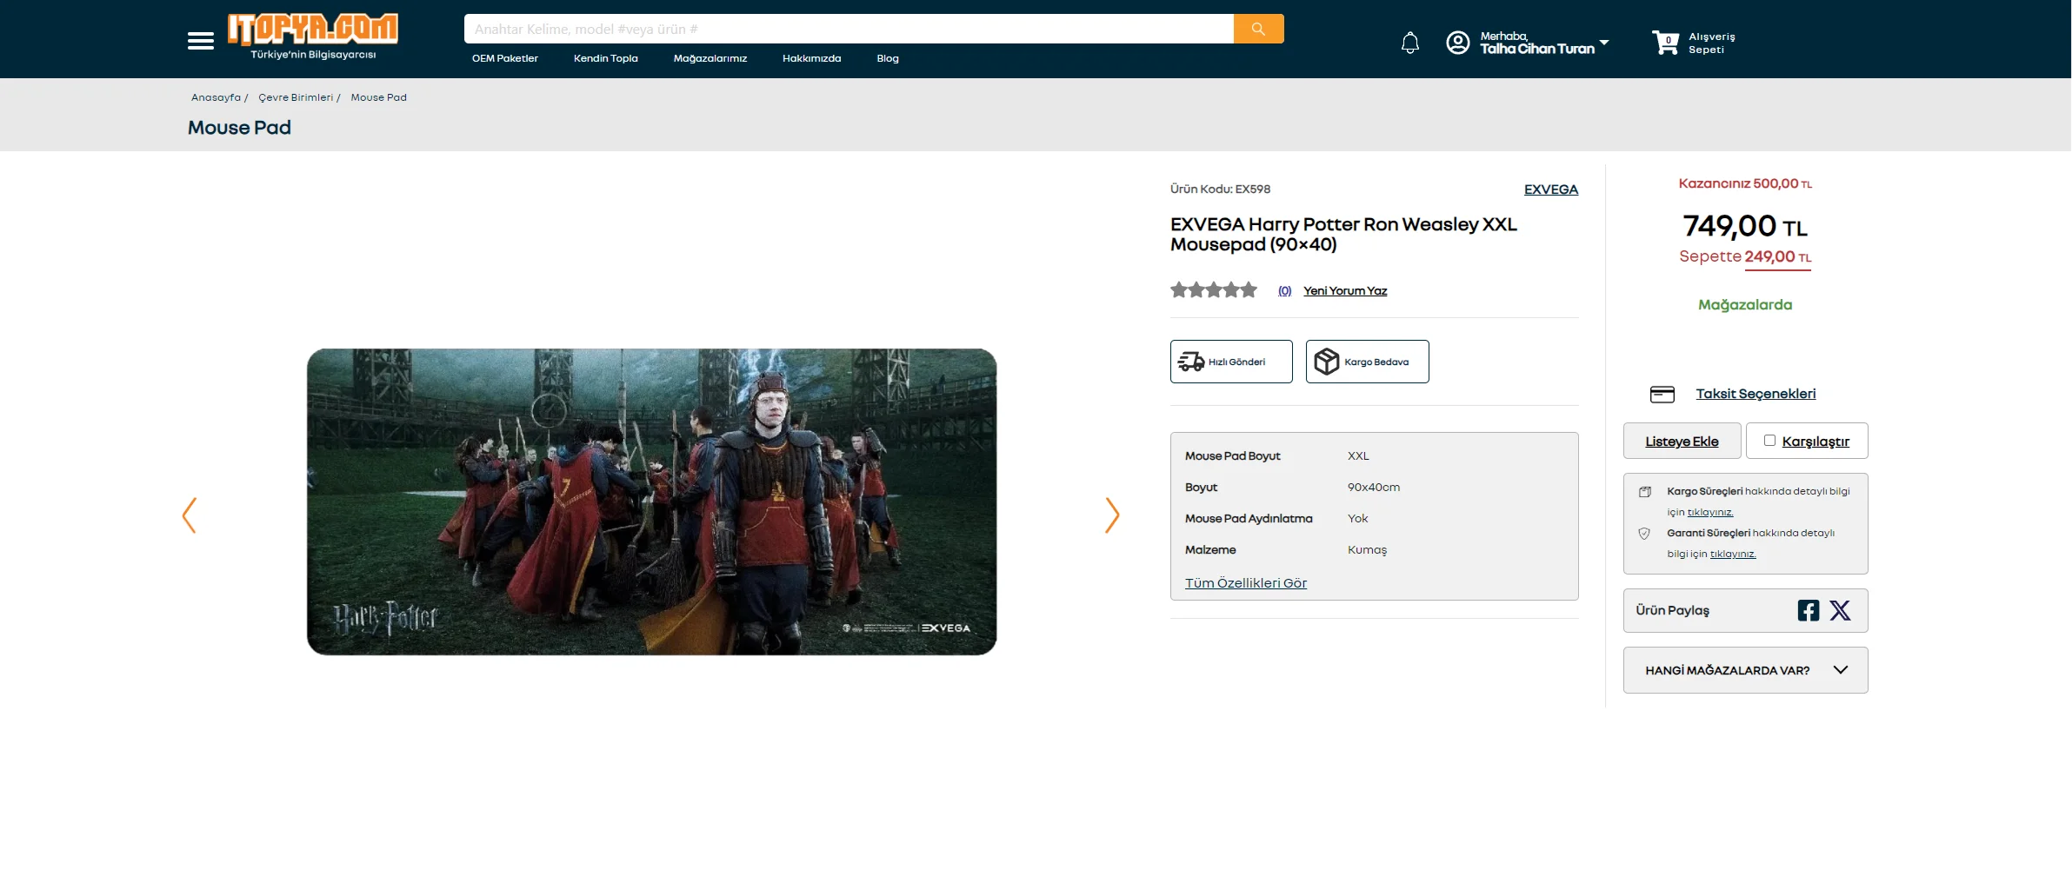Open Hakkımızda menu item

click(812, 58)
